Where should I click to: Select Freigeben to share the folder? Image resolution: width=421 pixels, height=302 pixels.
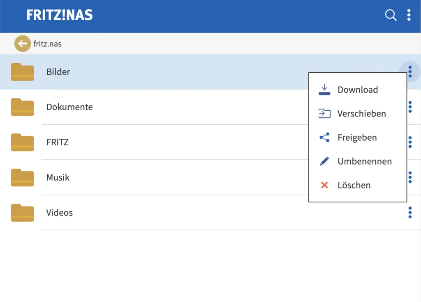click(x=357, y=137)
